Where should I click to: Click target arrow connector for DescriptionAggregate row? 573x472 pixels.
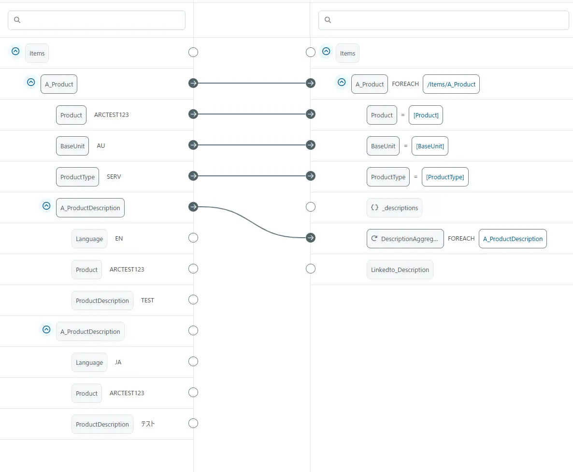coord(311,238)
